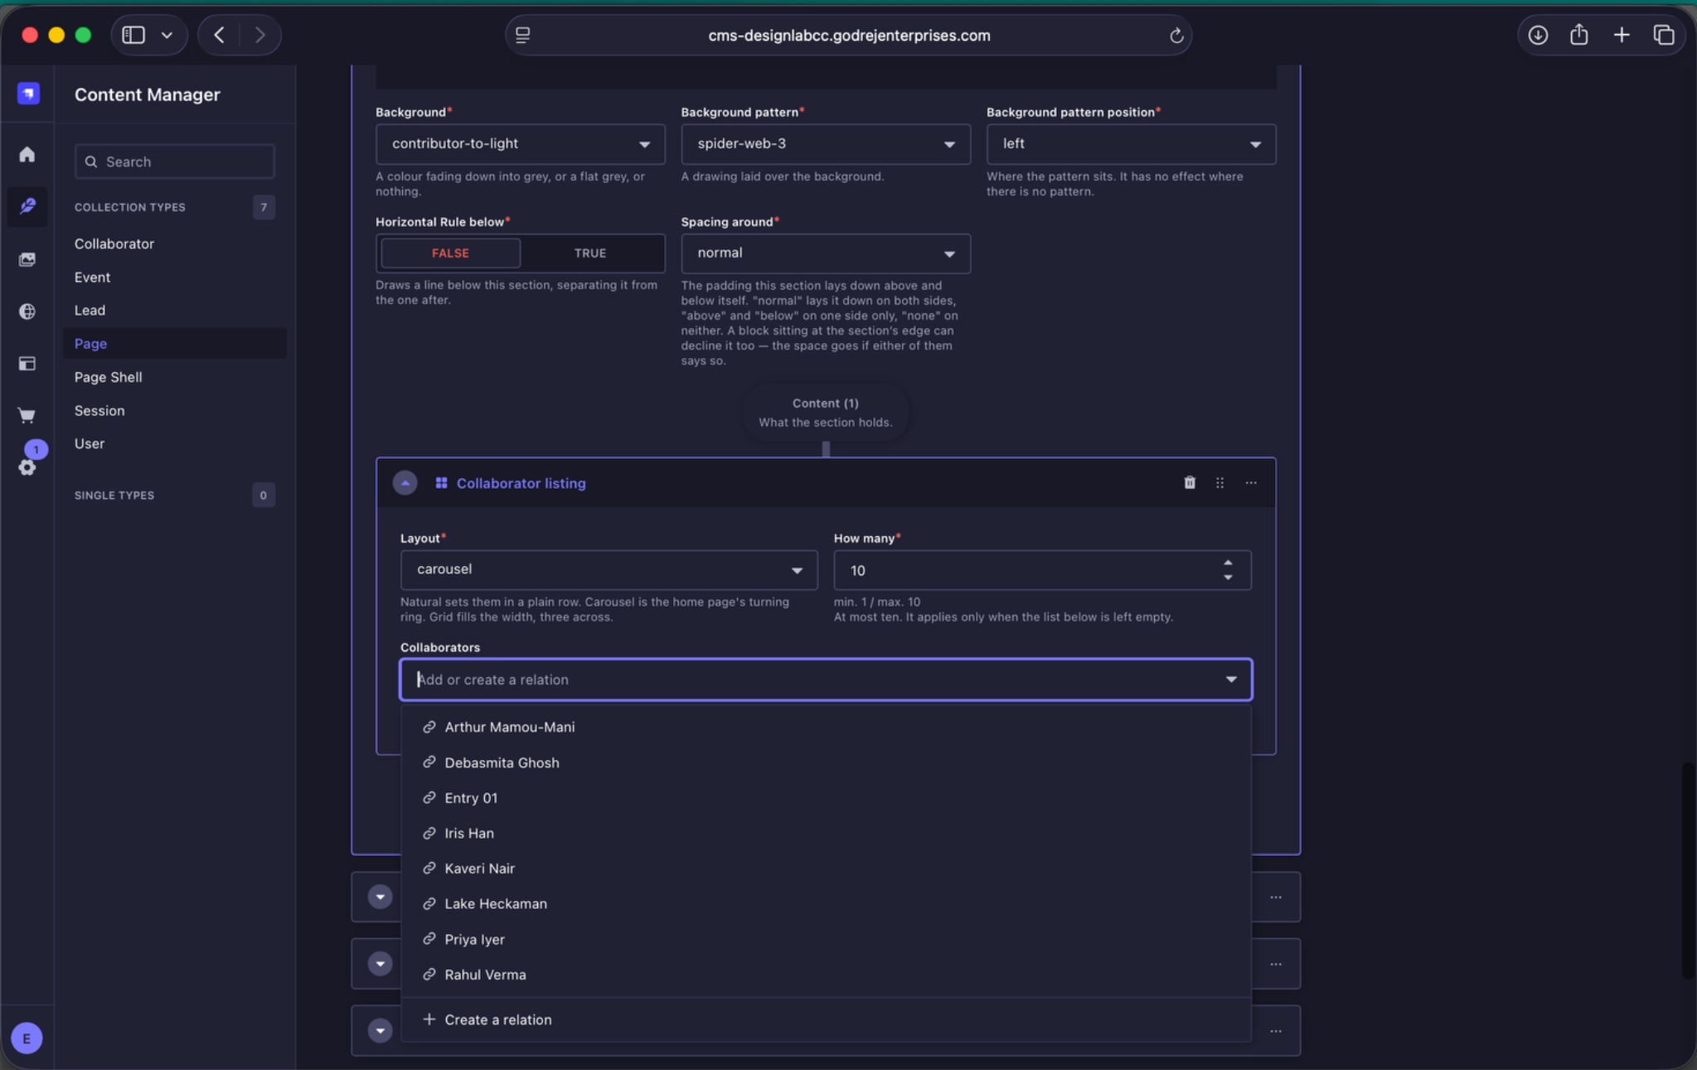The image size is (1697, 1070).
Task: Open the Strapi home icon in sidebar
Action: coord(27,155)
